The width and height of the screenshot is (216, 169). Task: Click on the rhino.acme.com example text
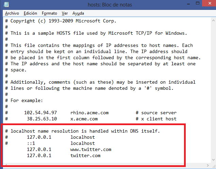pos(89,113)
